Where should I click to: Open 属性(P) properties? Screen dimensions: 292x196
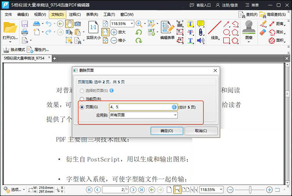coord(38,49)
